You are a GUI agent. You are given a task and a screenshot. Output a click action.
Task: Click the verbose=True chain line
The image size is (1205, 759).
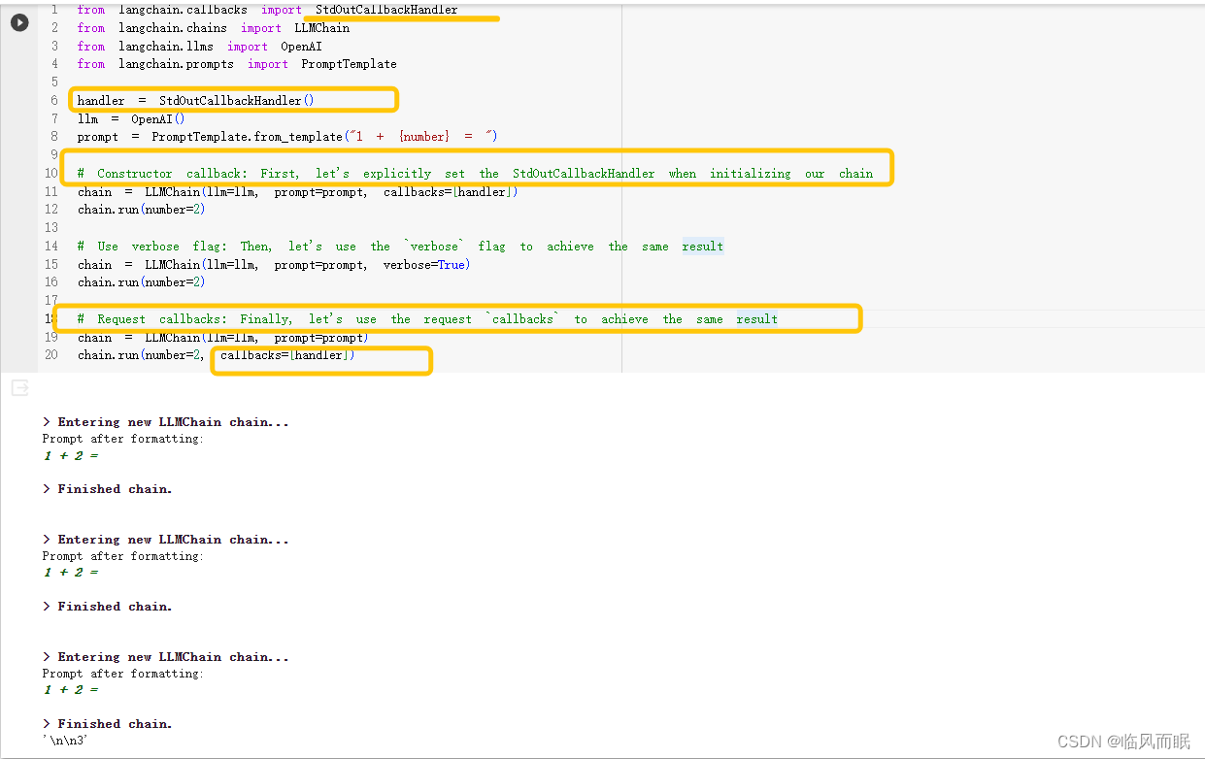pyautogui.click(x=274, y=265)
